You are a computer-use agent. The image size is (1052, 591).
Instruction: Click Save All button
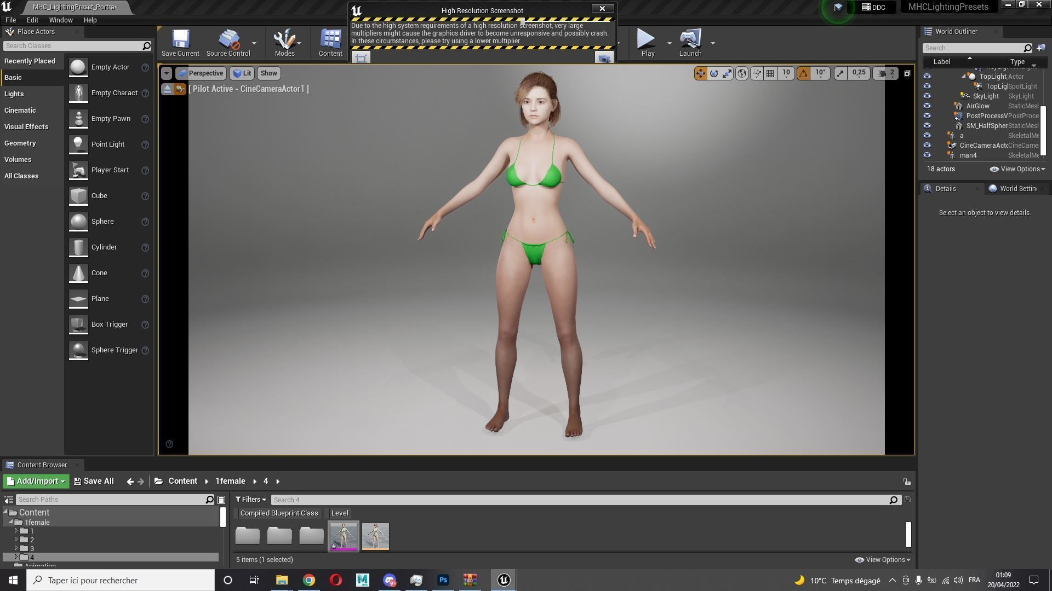(x=94, y=482)
